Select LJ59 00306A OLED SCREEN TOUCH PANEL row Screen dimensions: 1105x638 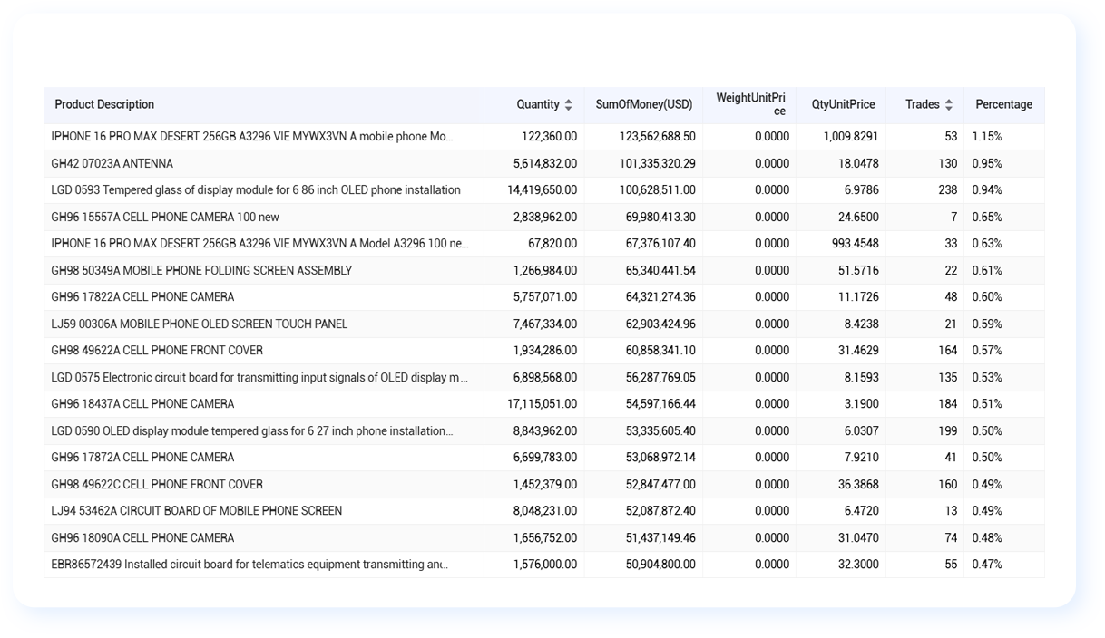[x=544, y=324]
